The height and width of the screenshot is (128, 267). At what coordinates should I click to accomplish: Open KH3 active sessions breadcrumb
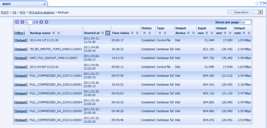point(41,12)
